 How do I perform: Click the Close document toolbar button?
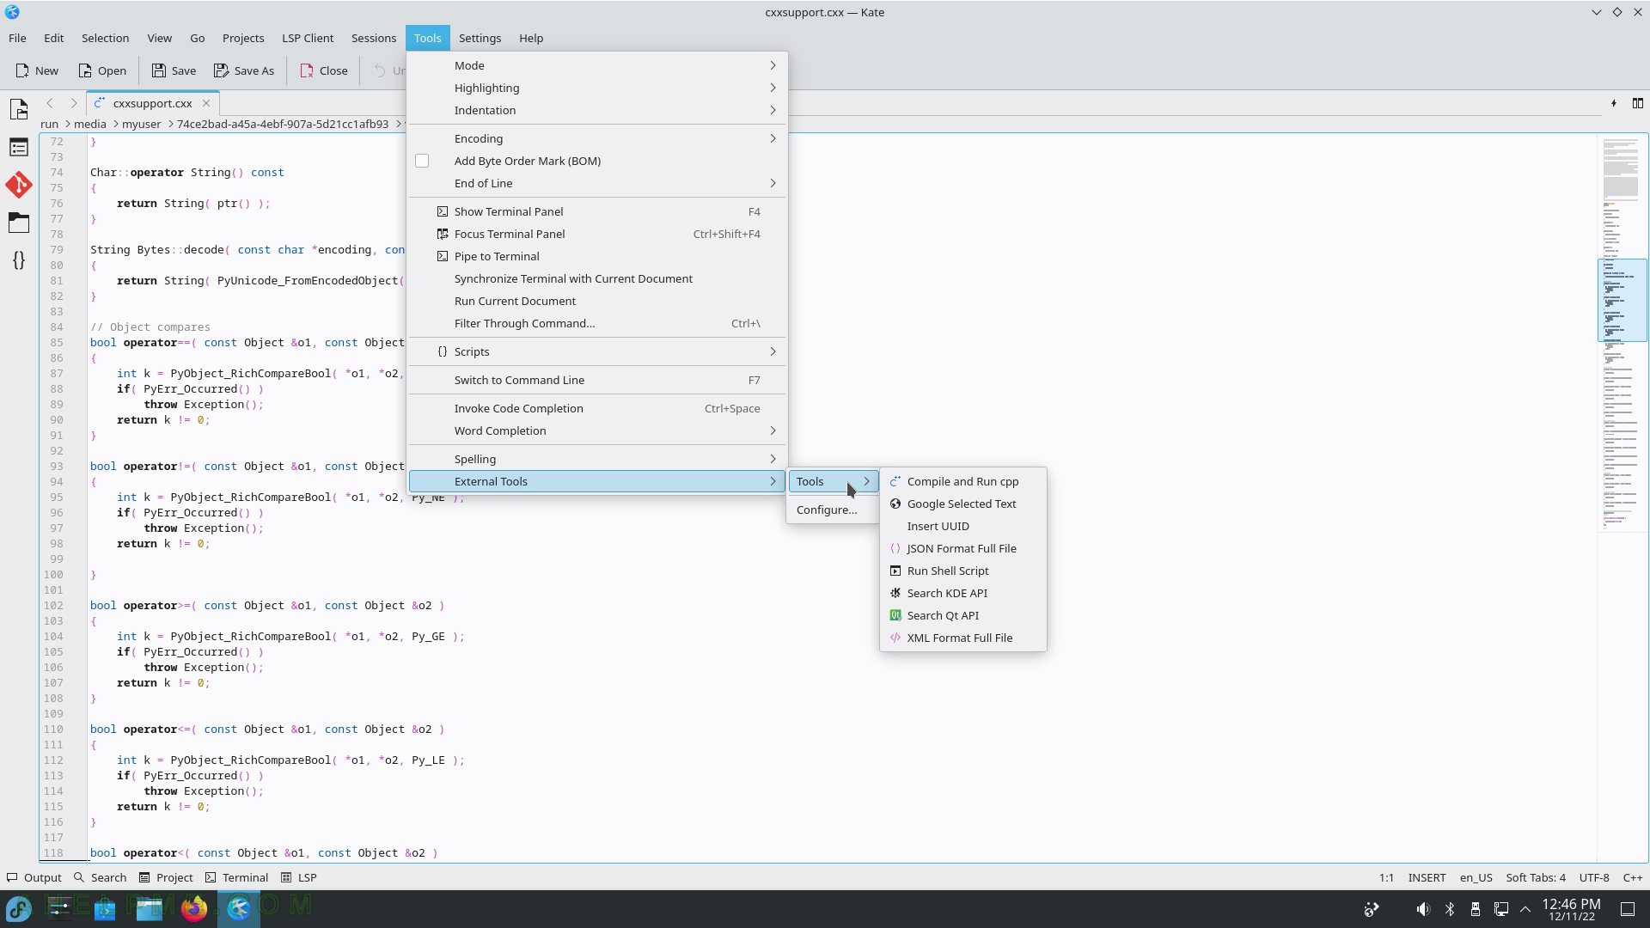tap(323, 70)
